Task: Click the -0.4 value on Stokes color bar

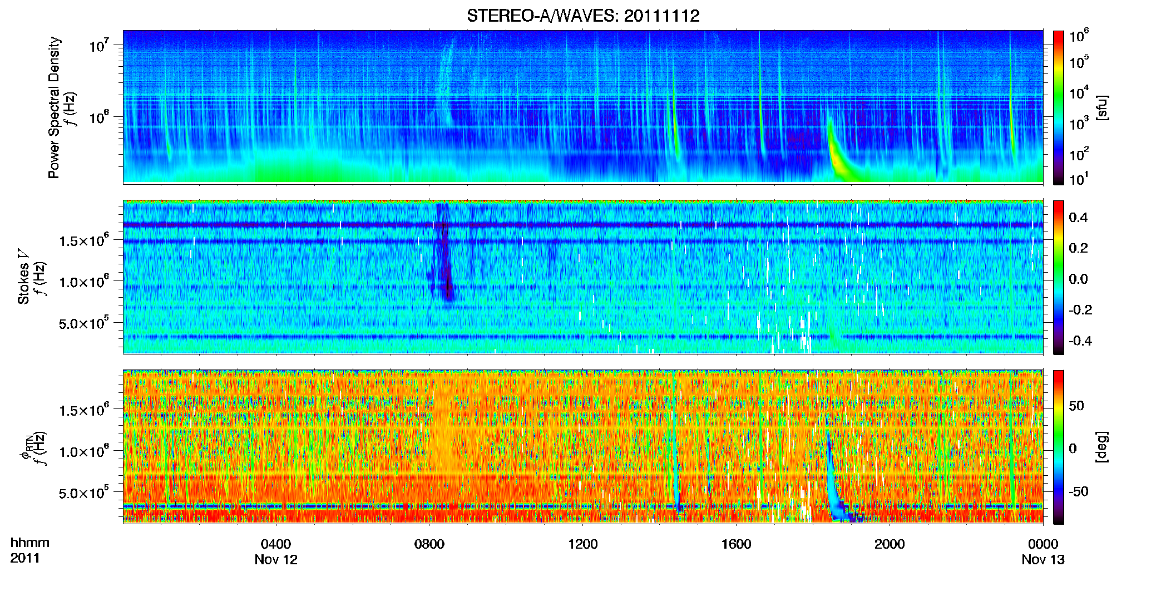Action: click(x=1080, y=341)
